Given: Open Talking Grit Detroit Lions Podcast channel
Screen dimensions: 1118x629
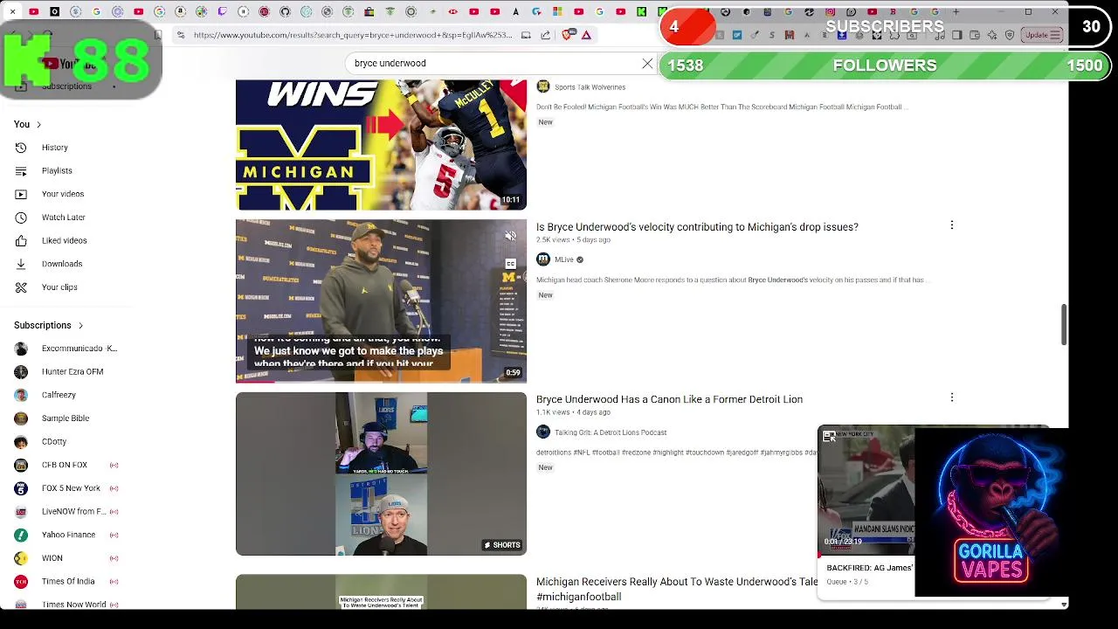Looking at the screenshot, I should tap(611, 432).
